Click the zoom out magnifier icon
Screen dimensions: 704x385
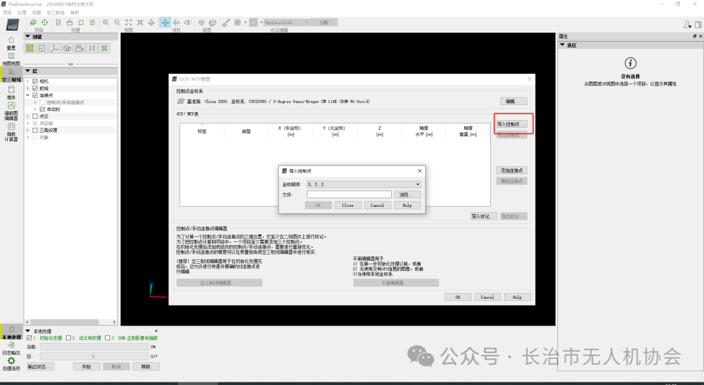[x=117, y=22]
